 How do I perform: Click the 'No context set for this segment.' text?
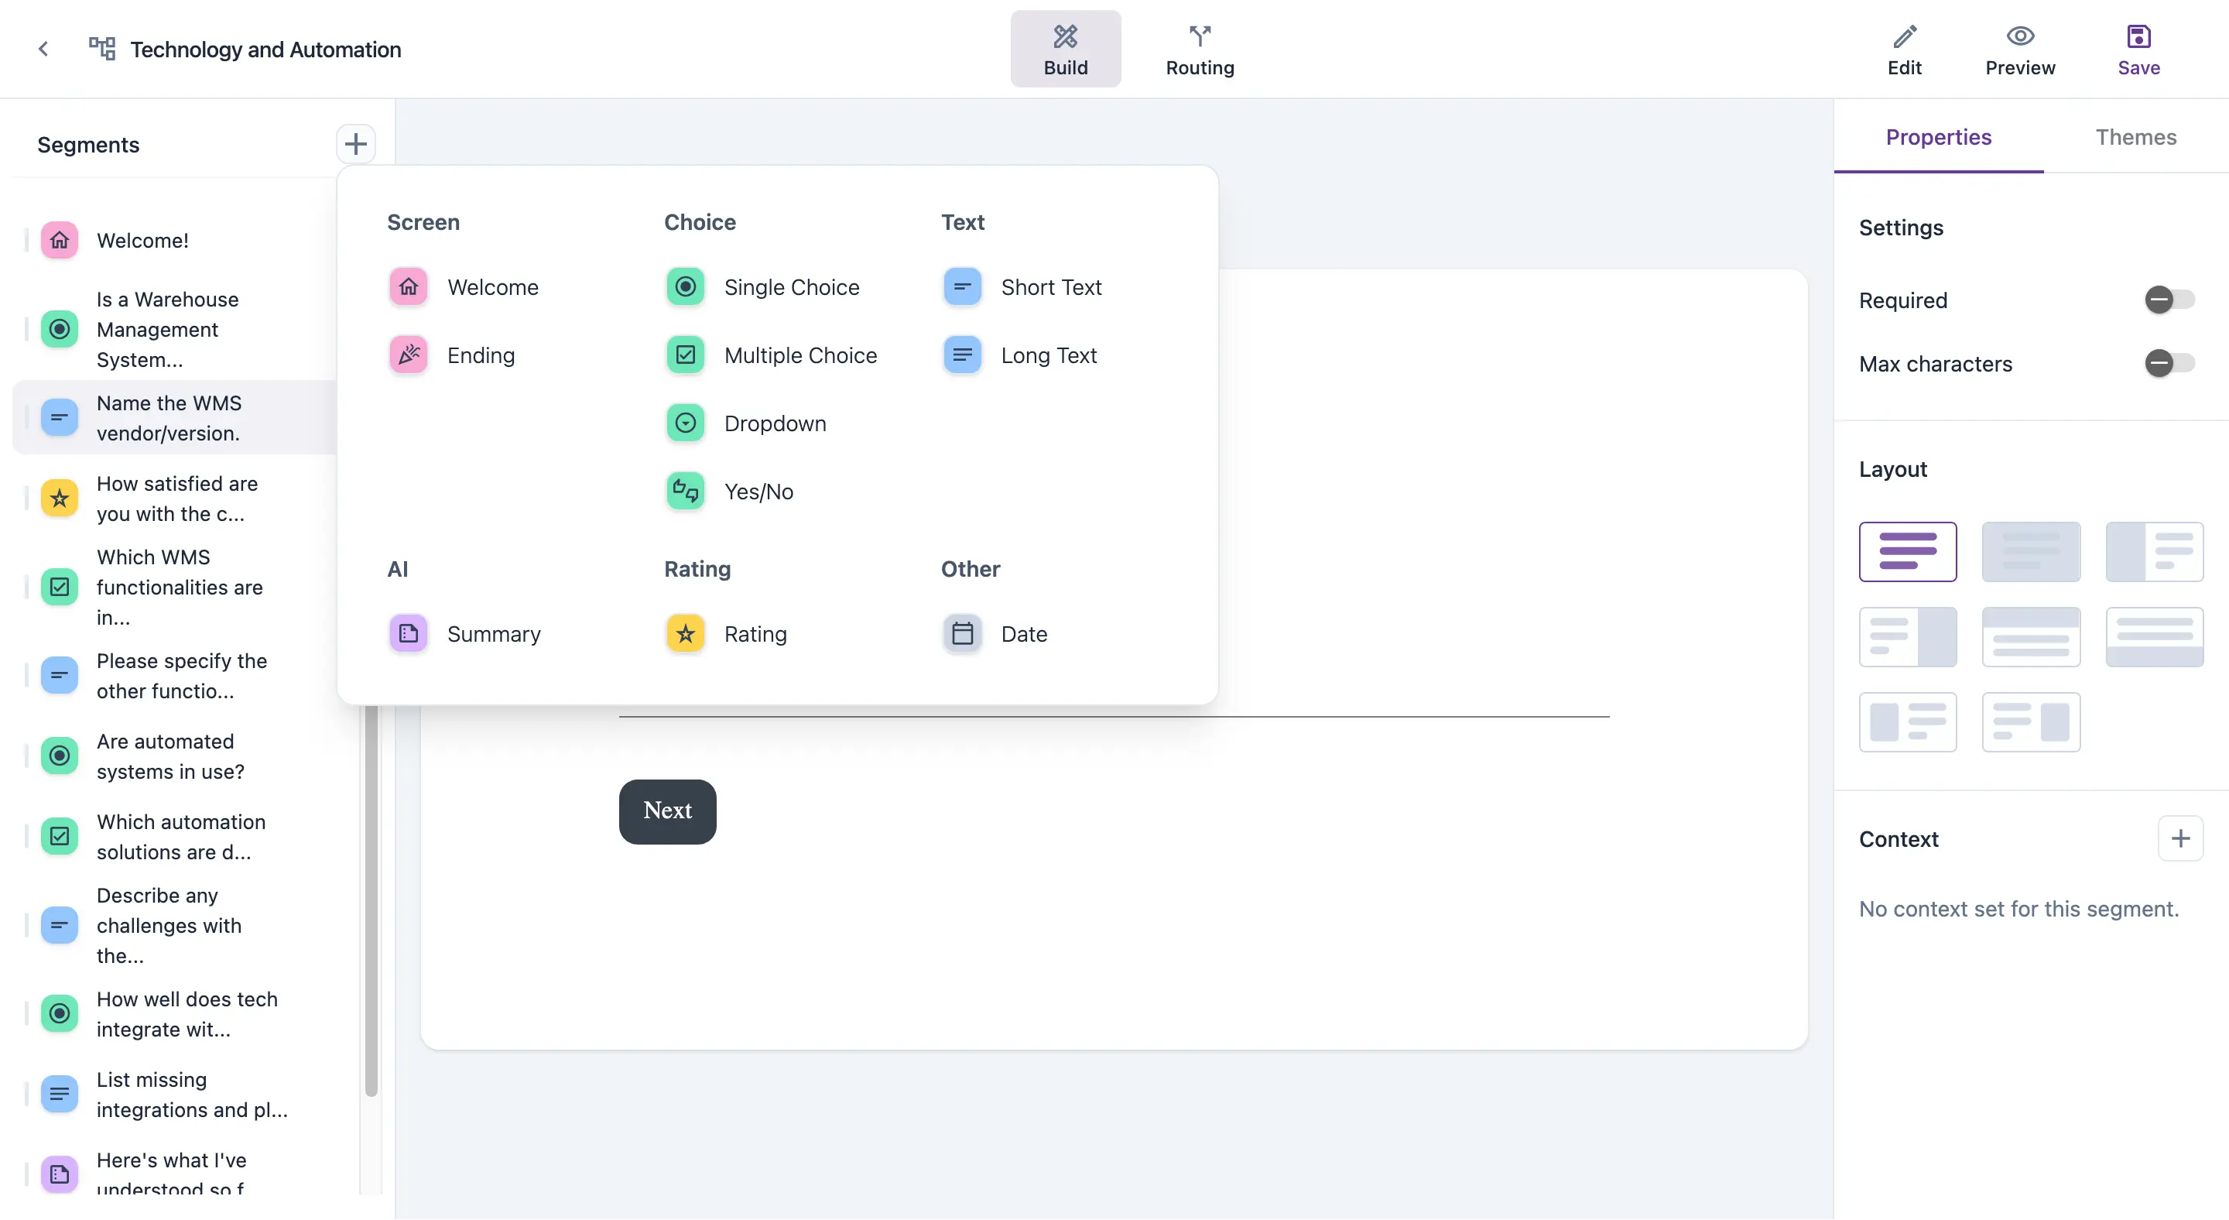click(2018, 910)
